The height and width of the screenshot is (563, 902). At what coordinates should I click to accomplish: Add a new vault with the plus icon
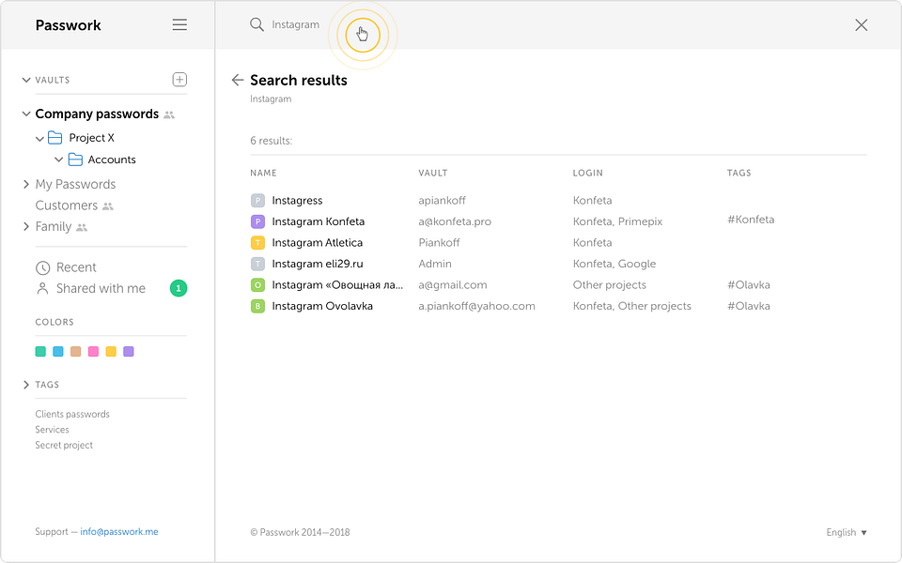pos(179,79)
